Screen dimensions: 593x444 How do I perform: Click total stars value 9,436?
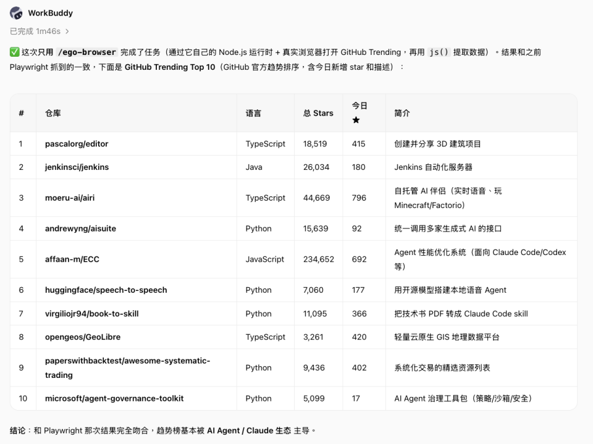[x=314, y=367]
